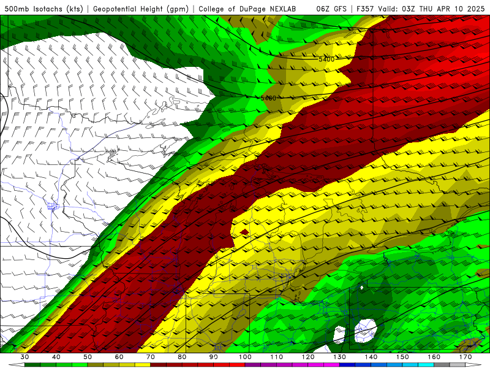Click the 110 knot legend label
Image resolution: width=490 pixels, height=368 pixels.
[277, 357]
